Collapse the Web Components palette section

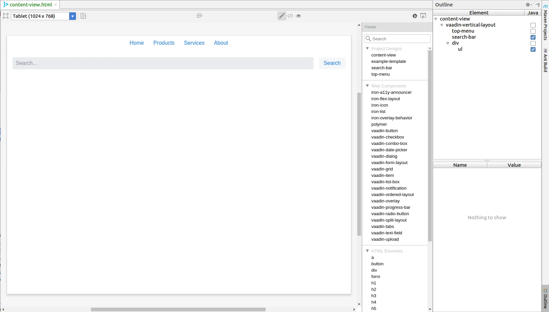point(367,86)
